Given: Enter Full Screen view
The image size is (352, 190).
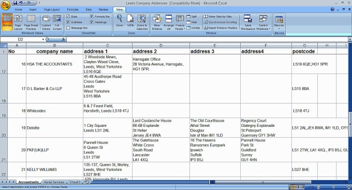Looking at the screenshot, I should pos(57,22).
